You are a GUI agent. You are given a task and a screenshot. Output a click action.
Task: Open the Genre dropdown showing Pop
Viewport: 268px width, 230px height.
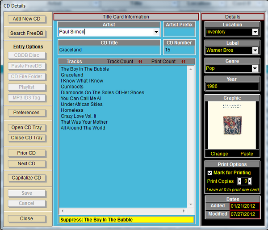(x=255, y=69)
